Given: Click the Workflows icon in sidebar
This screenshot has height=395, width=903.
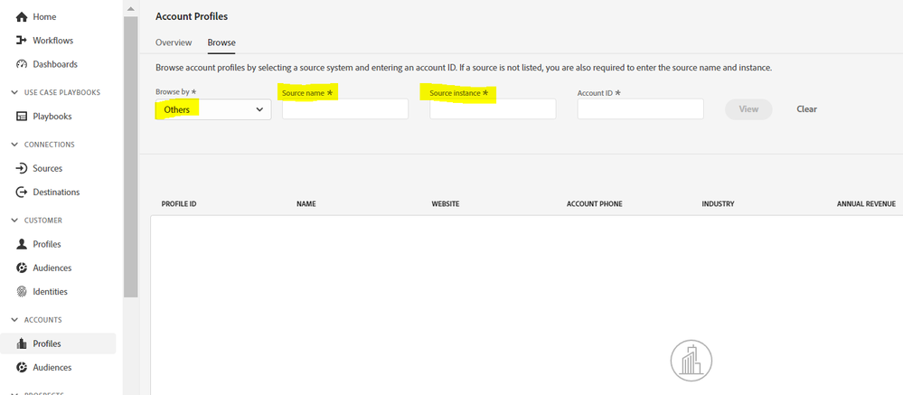Looking at the screenshot, I should click(x=22, y=41).
